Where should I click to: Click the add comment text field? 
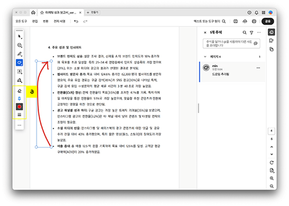pos(231,44)
